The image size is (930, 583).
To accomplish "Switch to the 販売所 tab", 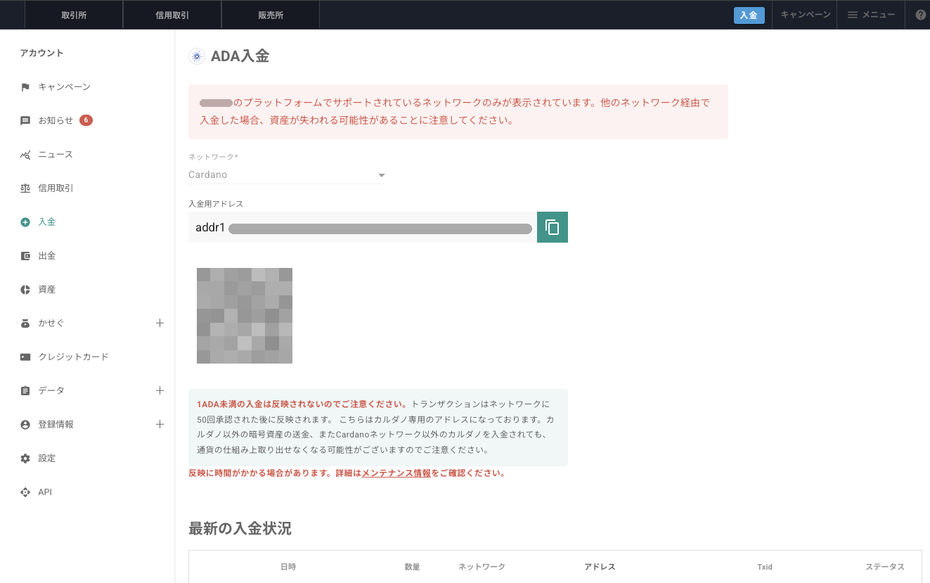I will coord(271,15).
